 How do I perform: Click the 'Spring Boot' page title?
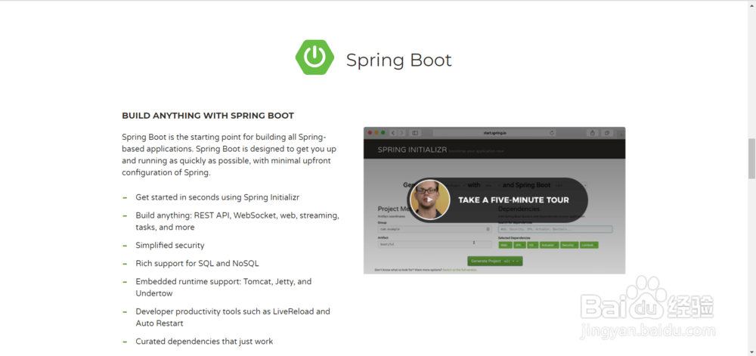(x=398, y=60)
